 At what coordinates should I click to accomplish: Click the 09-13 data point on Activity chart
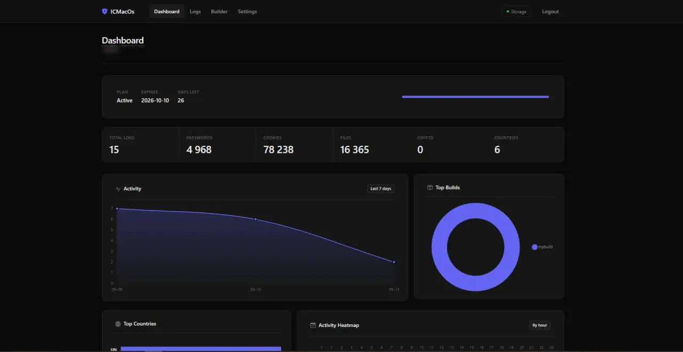pos(394,262)
